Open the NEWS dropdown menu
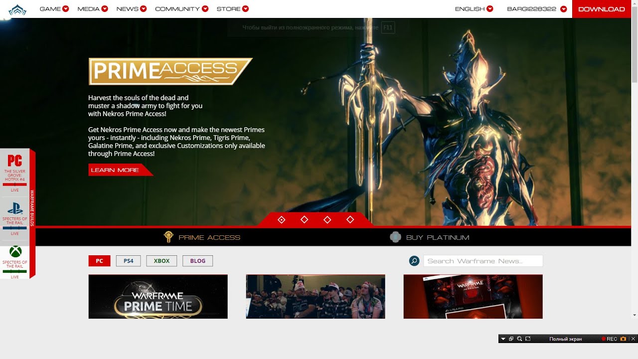 (x=132, y=9)
